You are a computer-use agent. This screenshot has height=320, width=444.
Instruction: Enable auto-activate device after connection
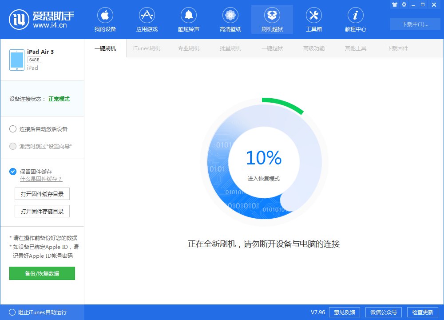(x=13, y=129)
